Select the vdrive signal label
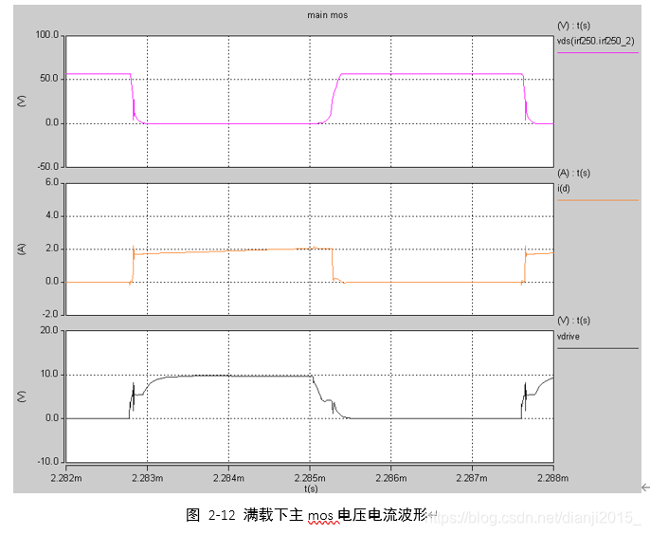Viewport: 650px width, 535px height. tap(568, 337)
